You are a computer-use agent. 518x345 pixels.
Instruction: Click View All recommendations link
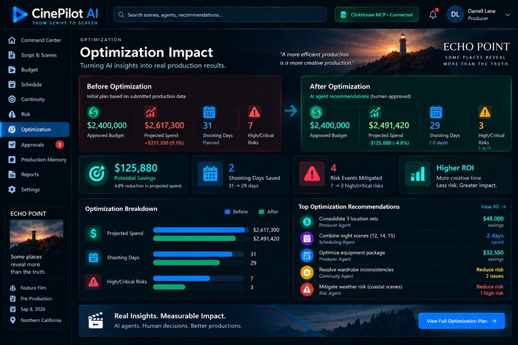(x=493, y=207)
